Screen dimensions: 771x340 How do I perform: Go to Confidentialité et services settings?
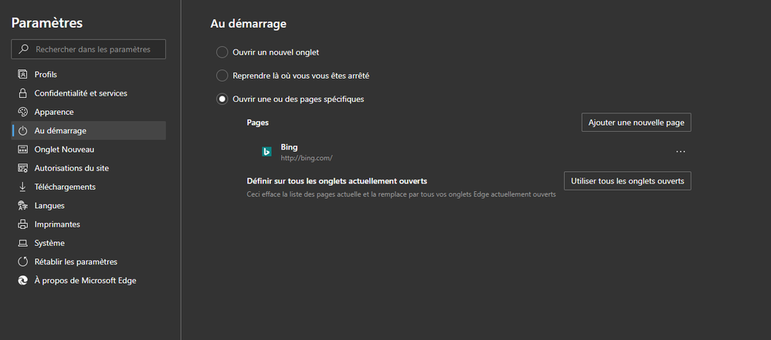(x=89, y=93)
